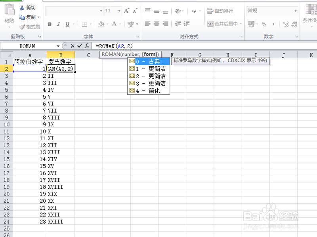Open font (字体) dialog launcher

tap(137, 36)
